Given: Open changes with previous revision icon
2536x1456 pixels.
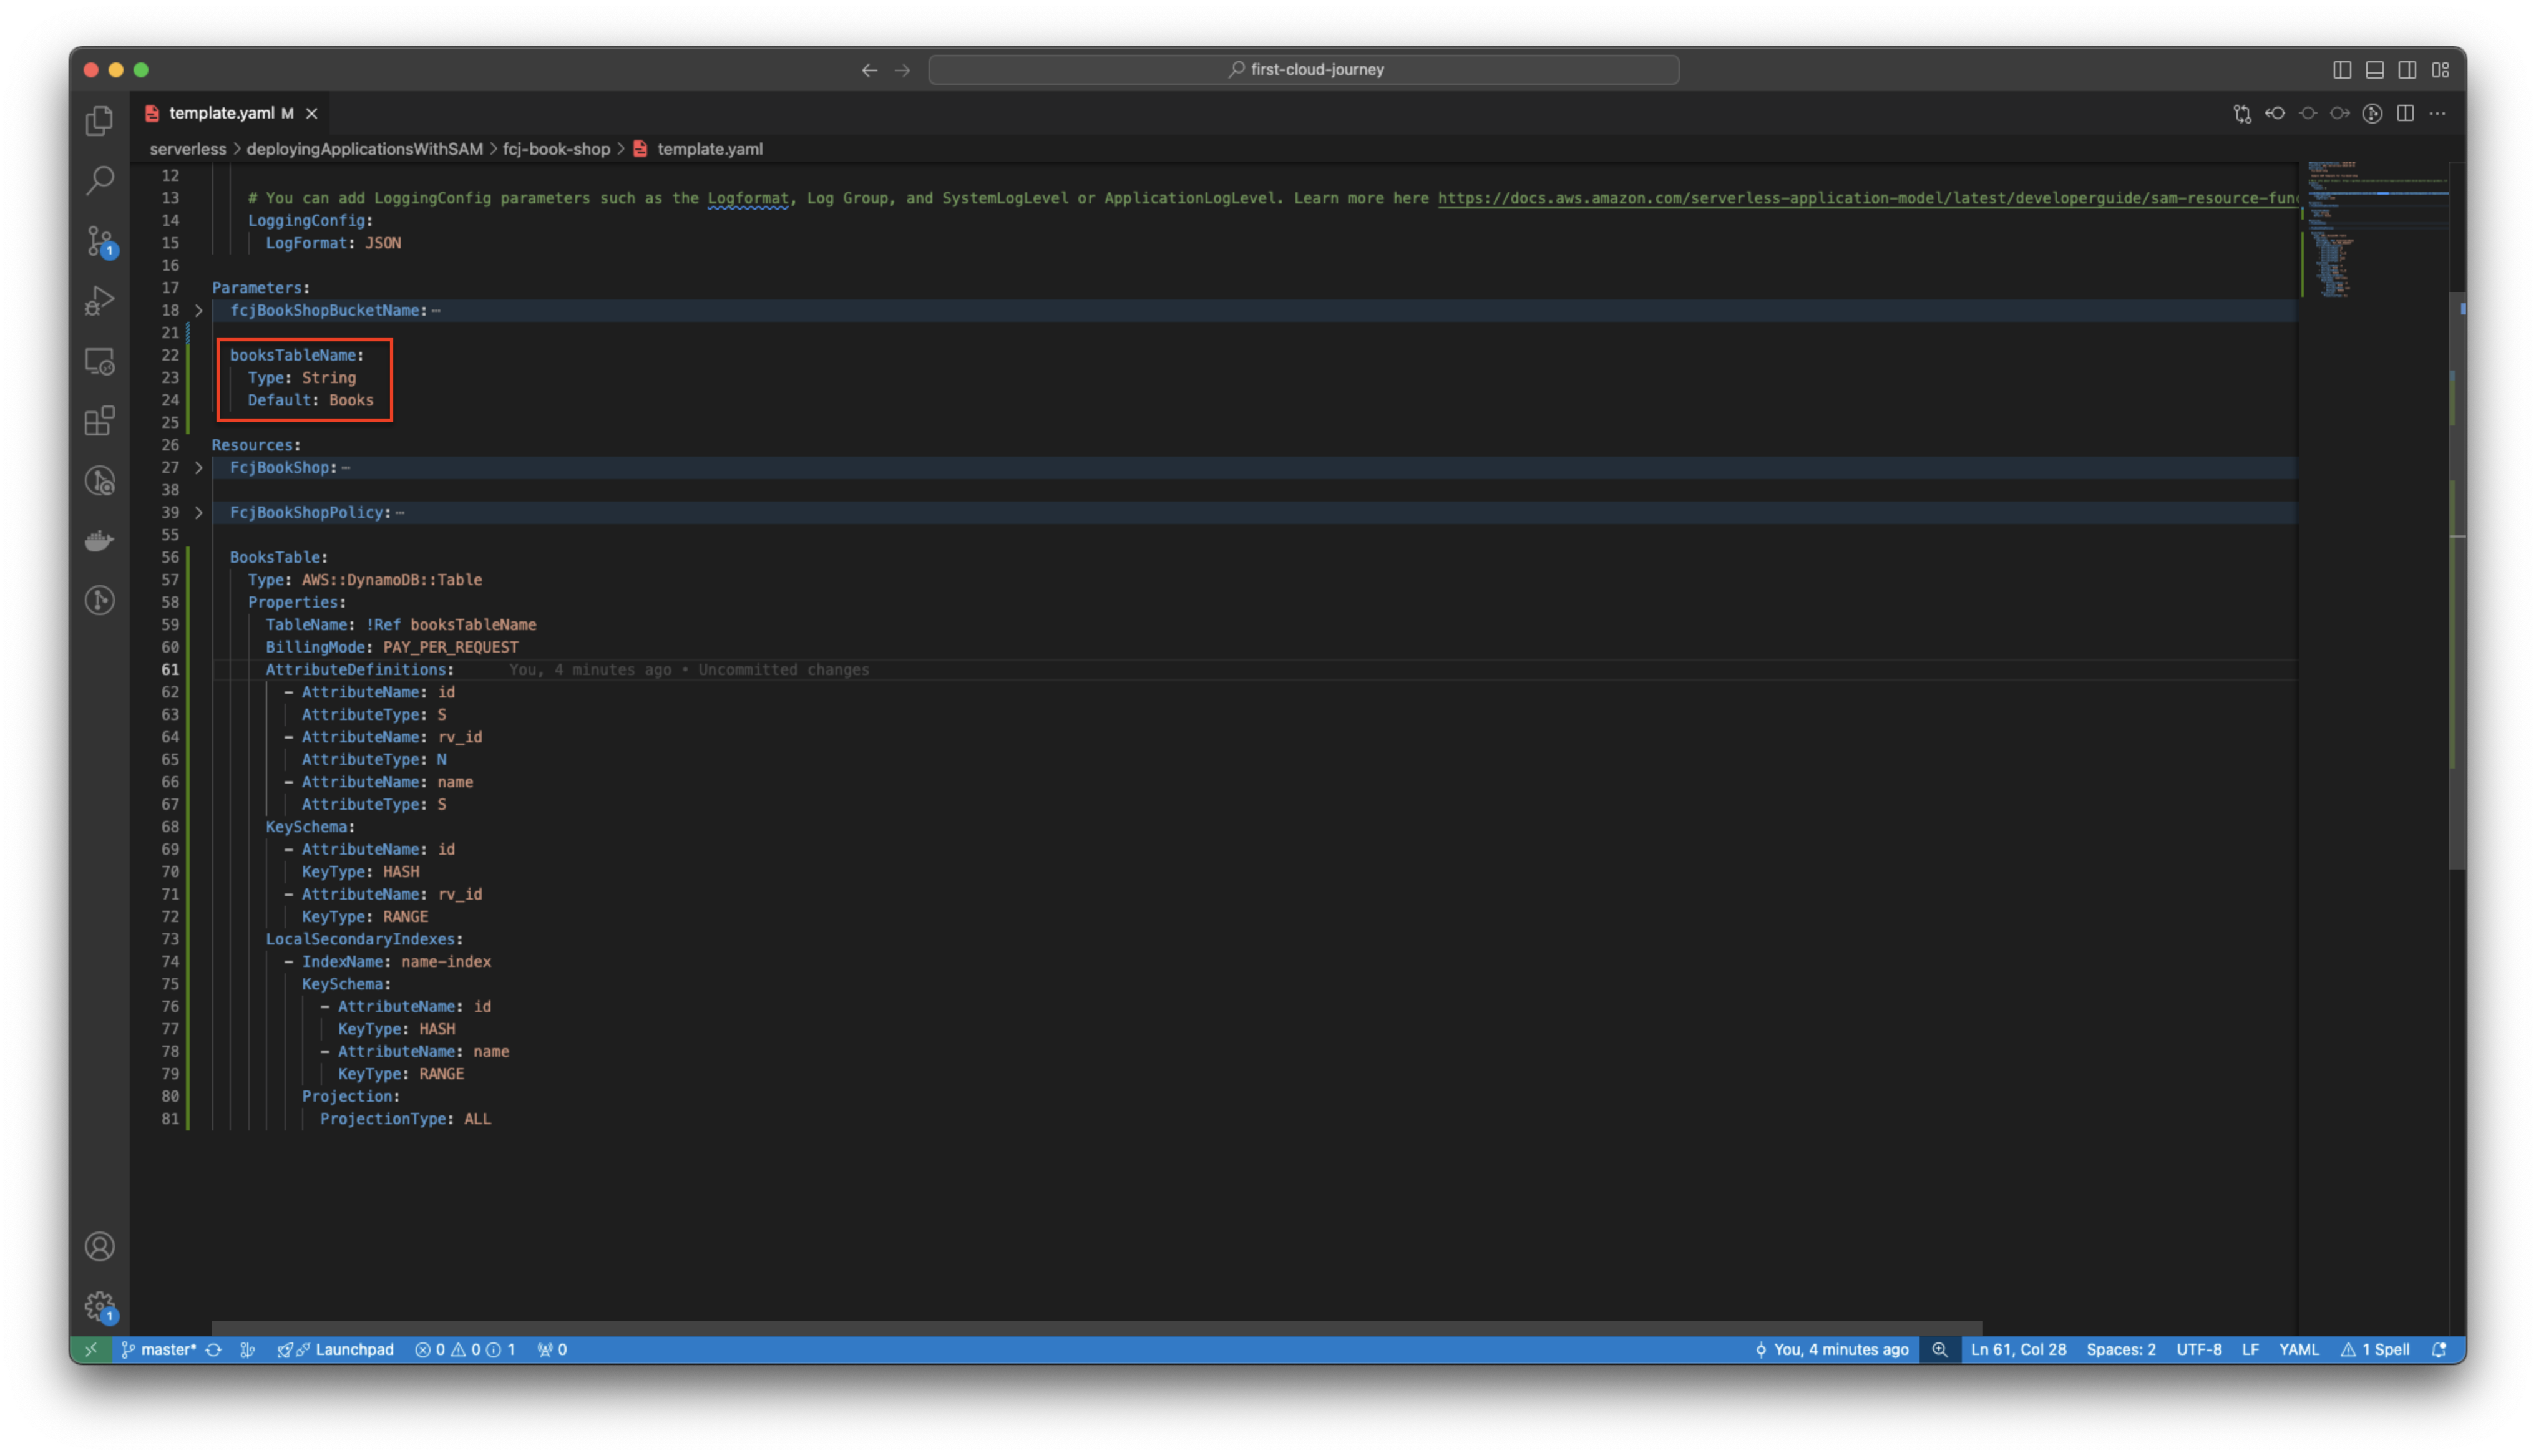Looking at the screenshot, I should (2275, 113).
